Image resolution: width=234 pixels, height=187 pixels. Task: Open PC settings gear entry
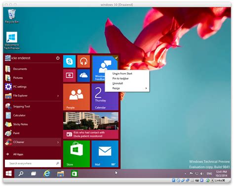[33, 87]
